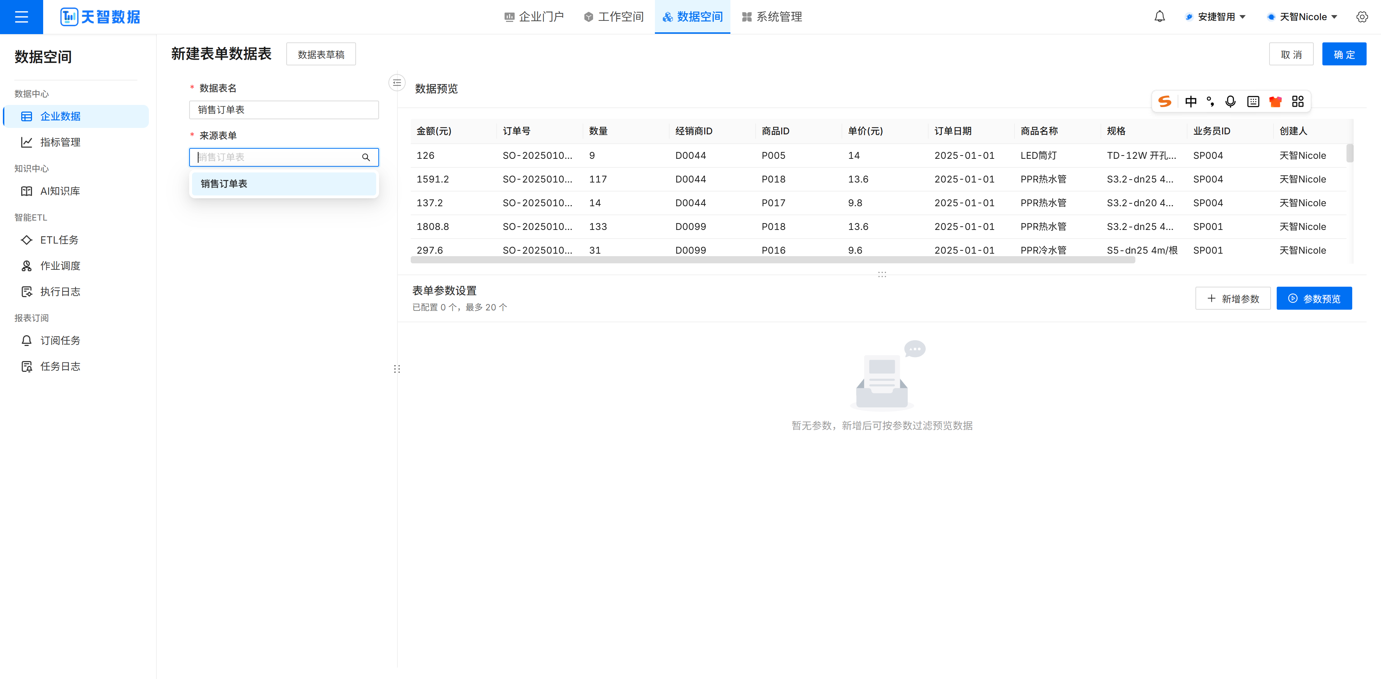Click the search icon in 来源表单 field

[366, 157]
